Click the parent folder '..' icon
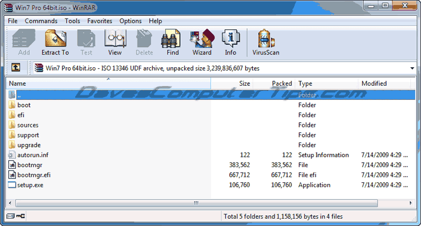Viewport: 421px width, 226px height. pyautogui.click(x=12, y=95)
